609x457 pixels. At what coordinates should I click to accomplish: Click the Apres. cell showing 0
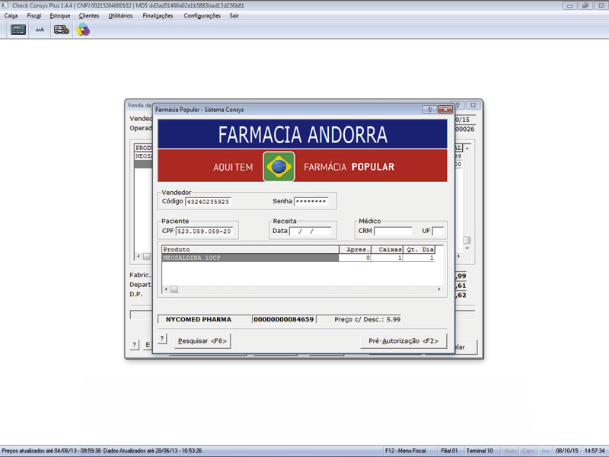click(x=355, y=257)
